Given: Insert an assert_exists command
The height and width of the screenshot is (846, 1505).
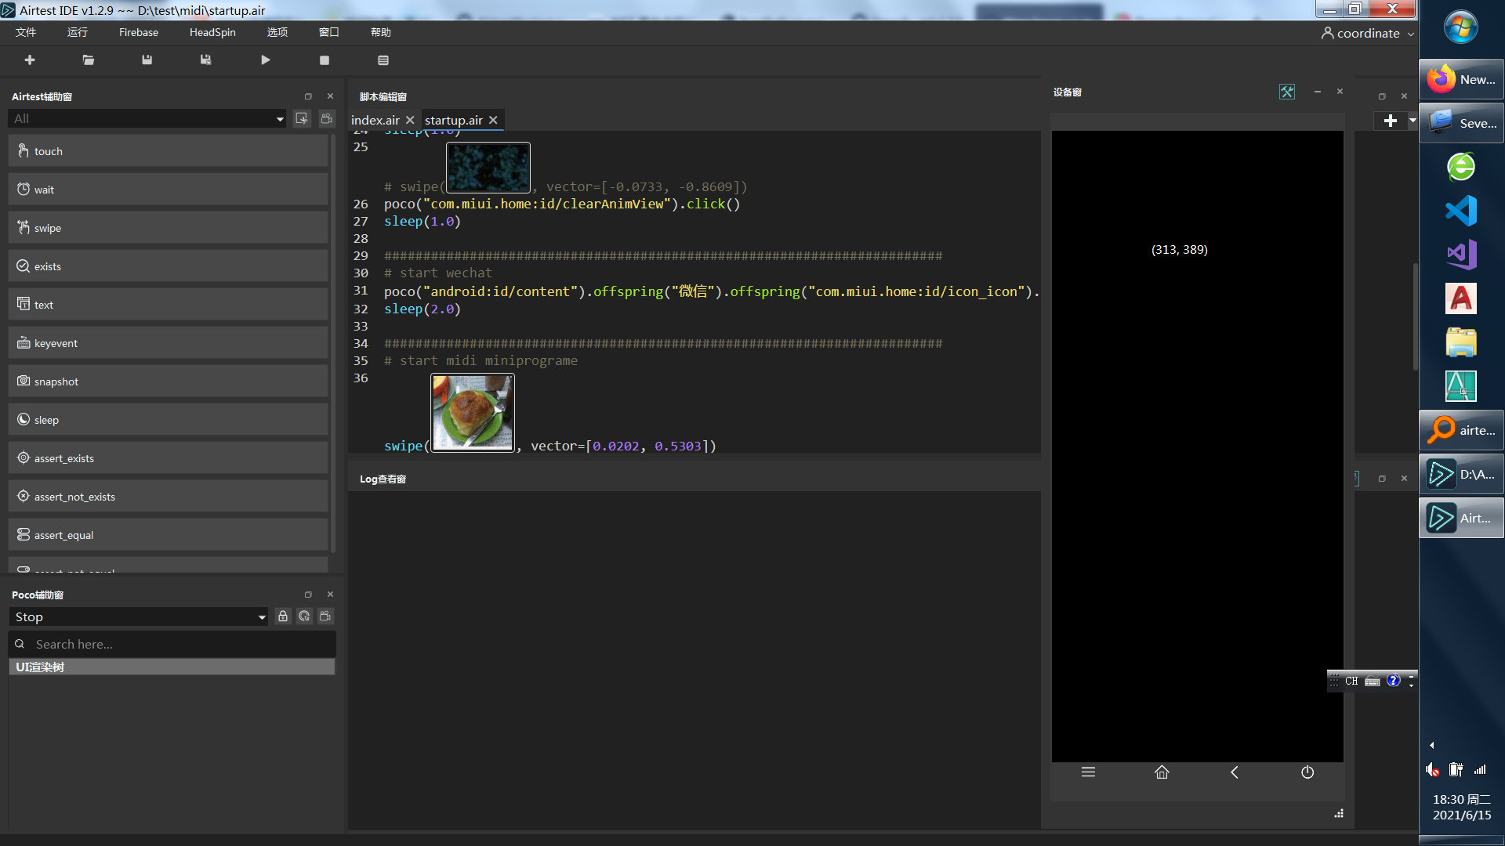Looking at the screenshot, I should click(169, 458).
